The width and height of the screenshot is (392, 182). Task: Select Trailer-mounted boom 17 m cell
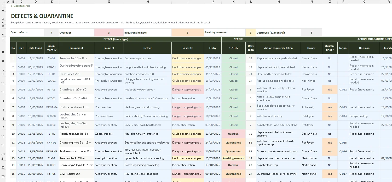coord(77,152)
